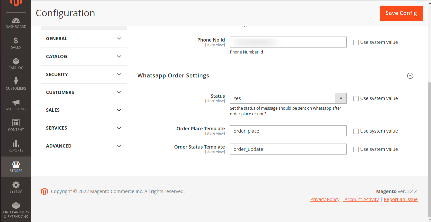Click the Copyright 2022 Magento Commerce text
The width and height of the screenshot is (431, 222).
(118, 191)
